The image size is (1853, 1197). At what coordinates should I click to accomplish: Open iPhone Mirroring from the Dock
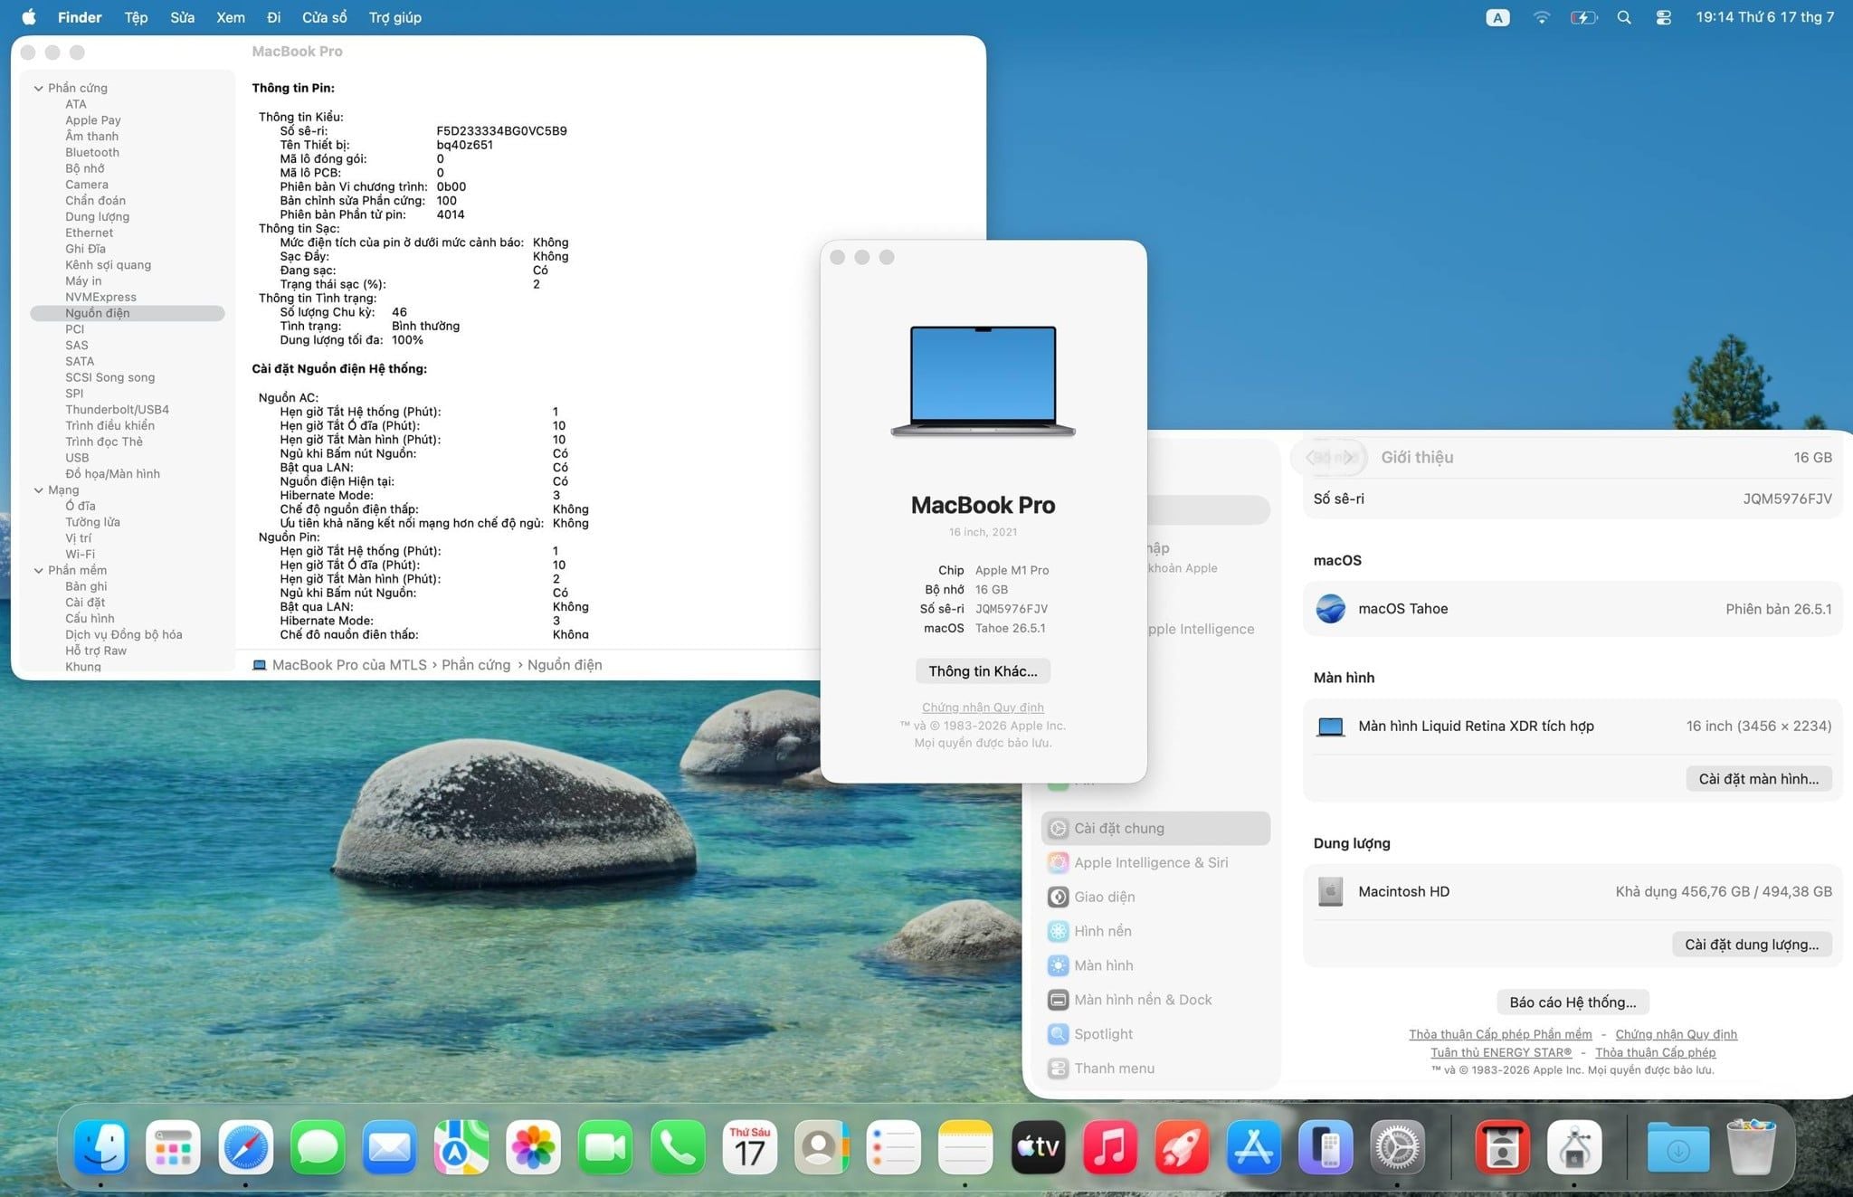coord(1326,1147)
